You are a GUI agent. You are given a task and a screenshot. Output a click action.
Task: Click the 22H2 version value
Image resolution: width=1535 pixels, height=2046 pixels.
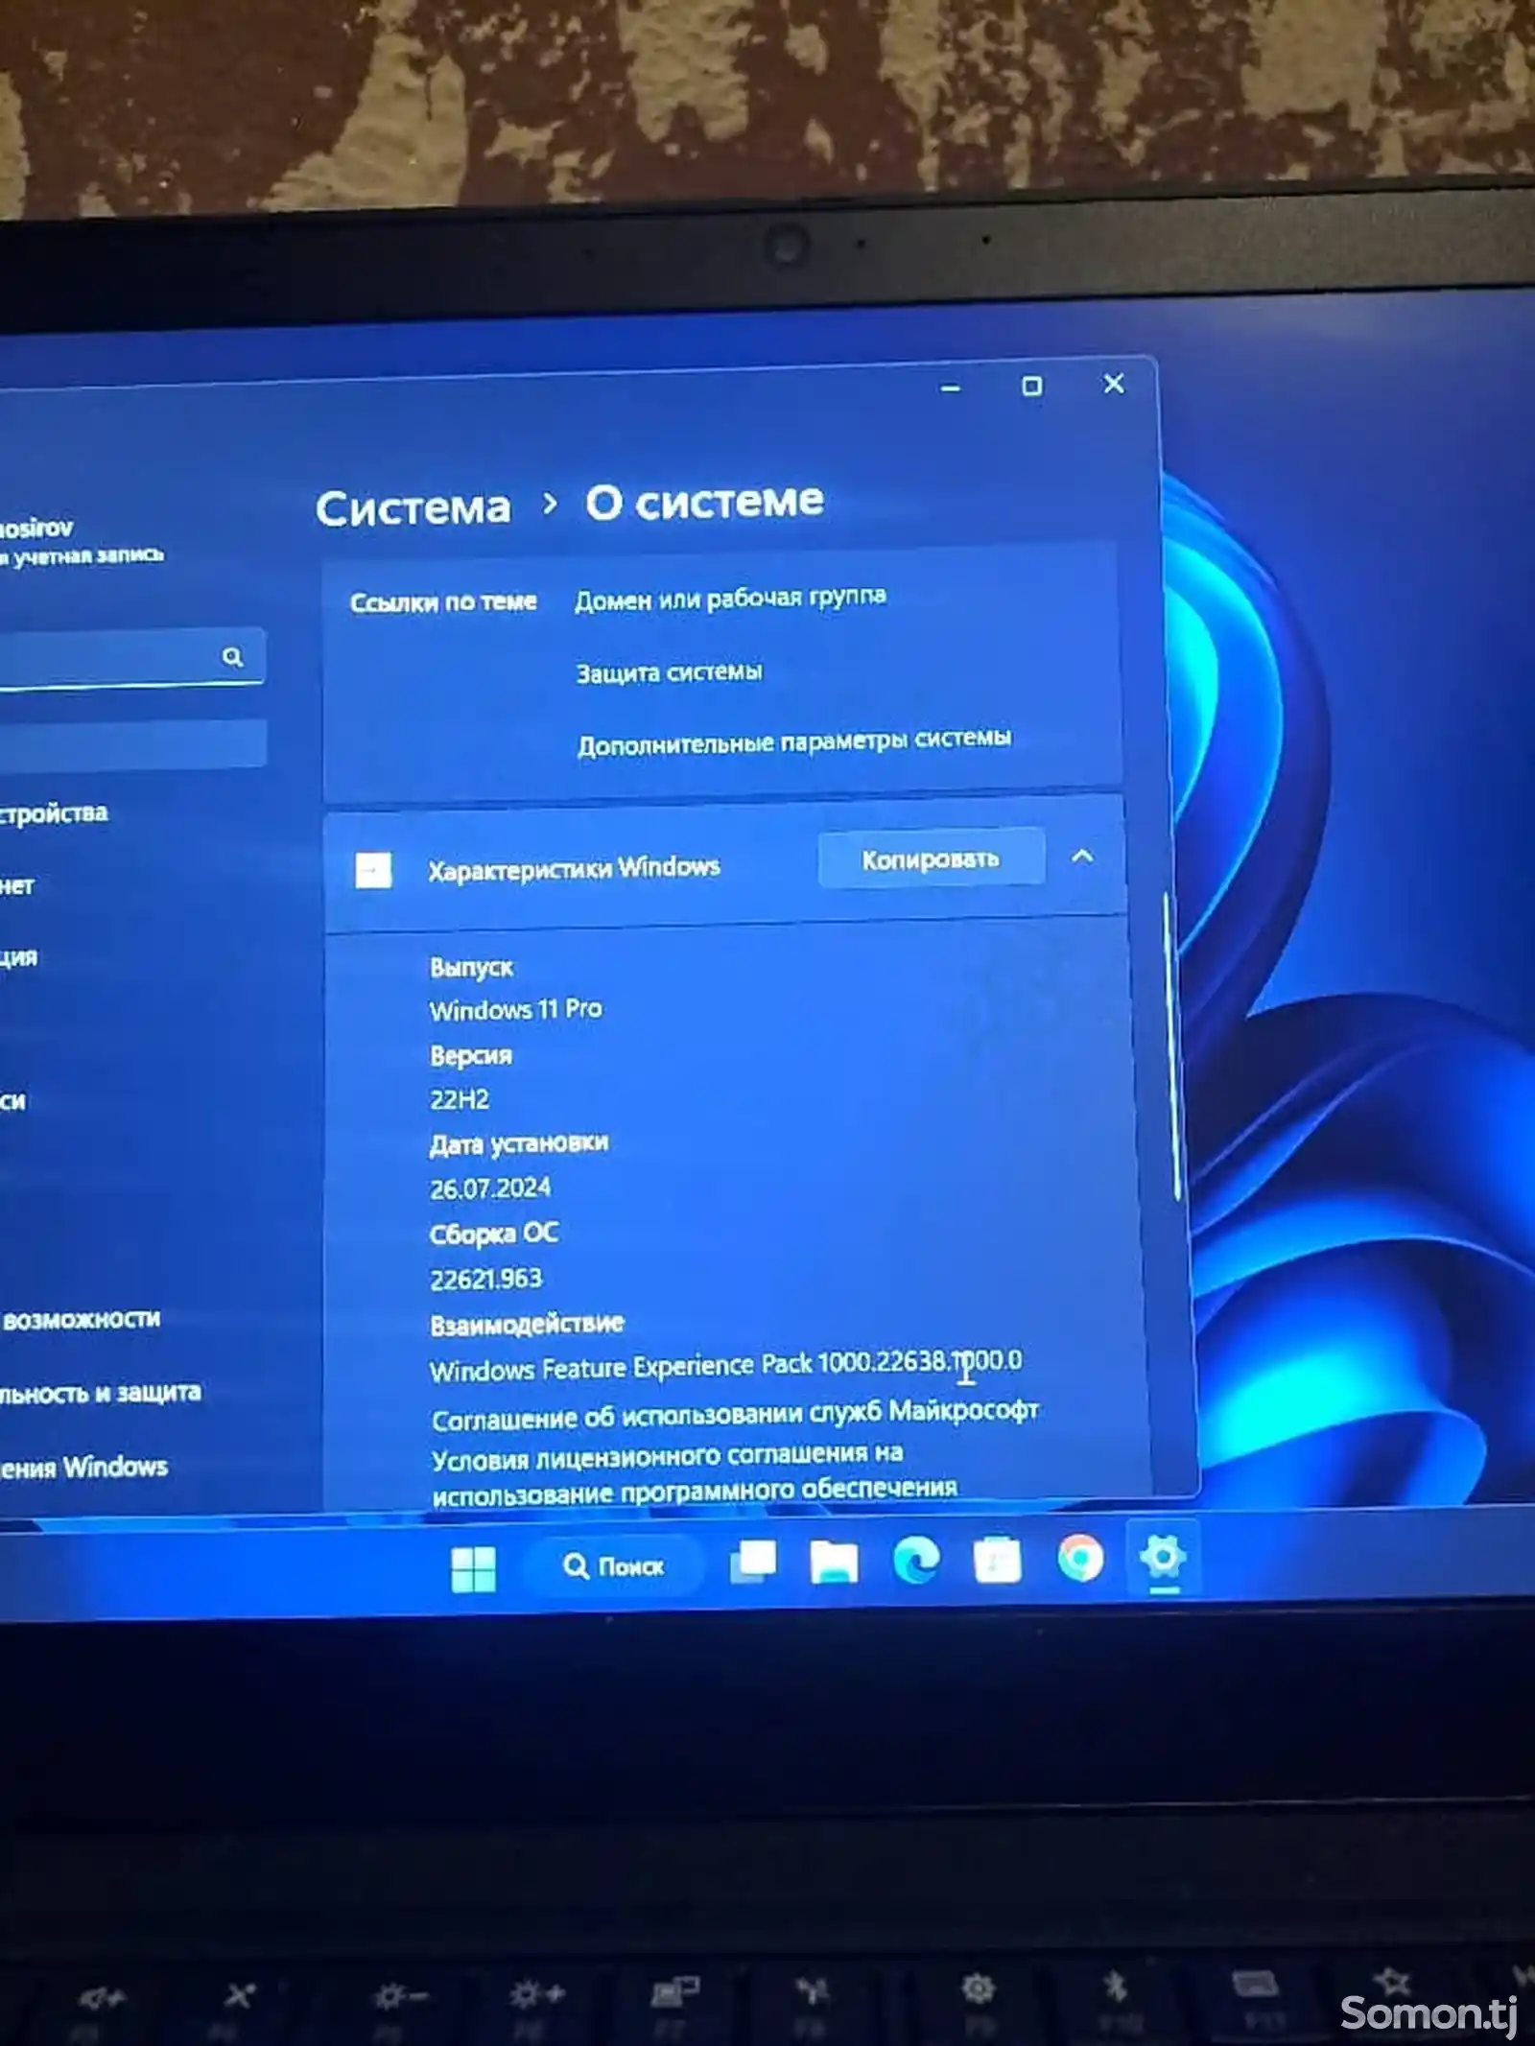[x=460, y=1099]
